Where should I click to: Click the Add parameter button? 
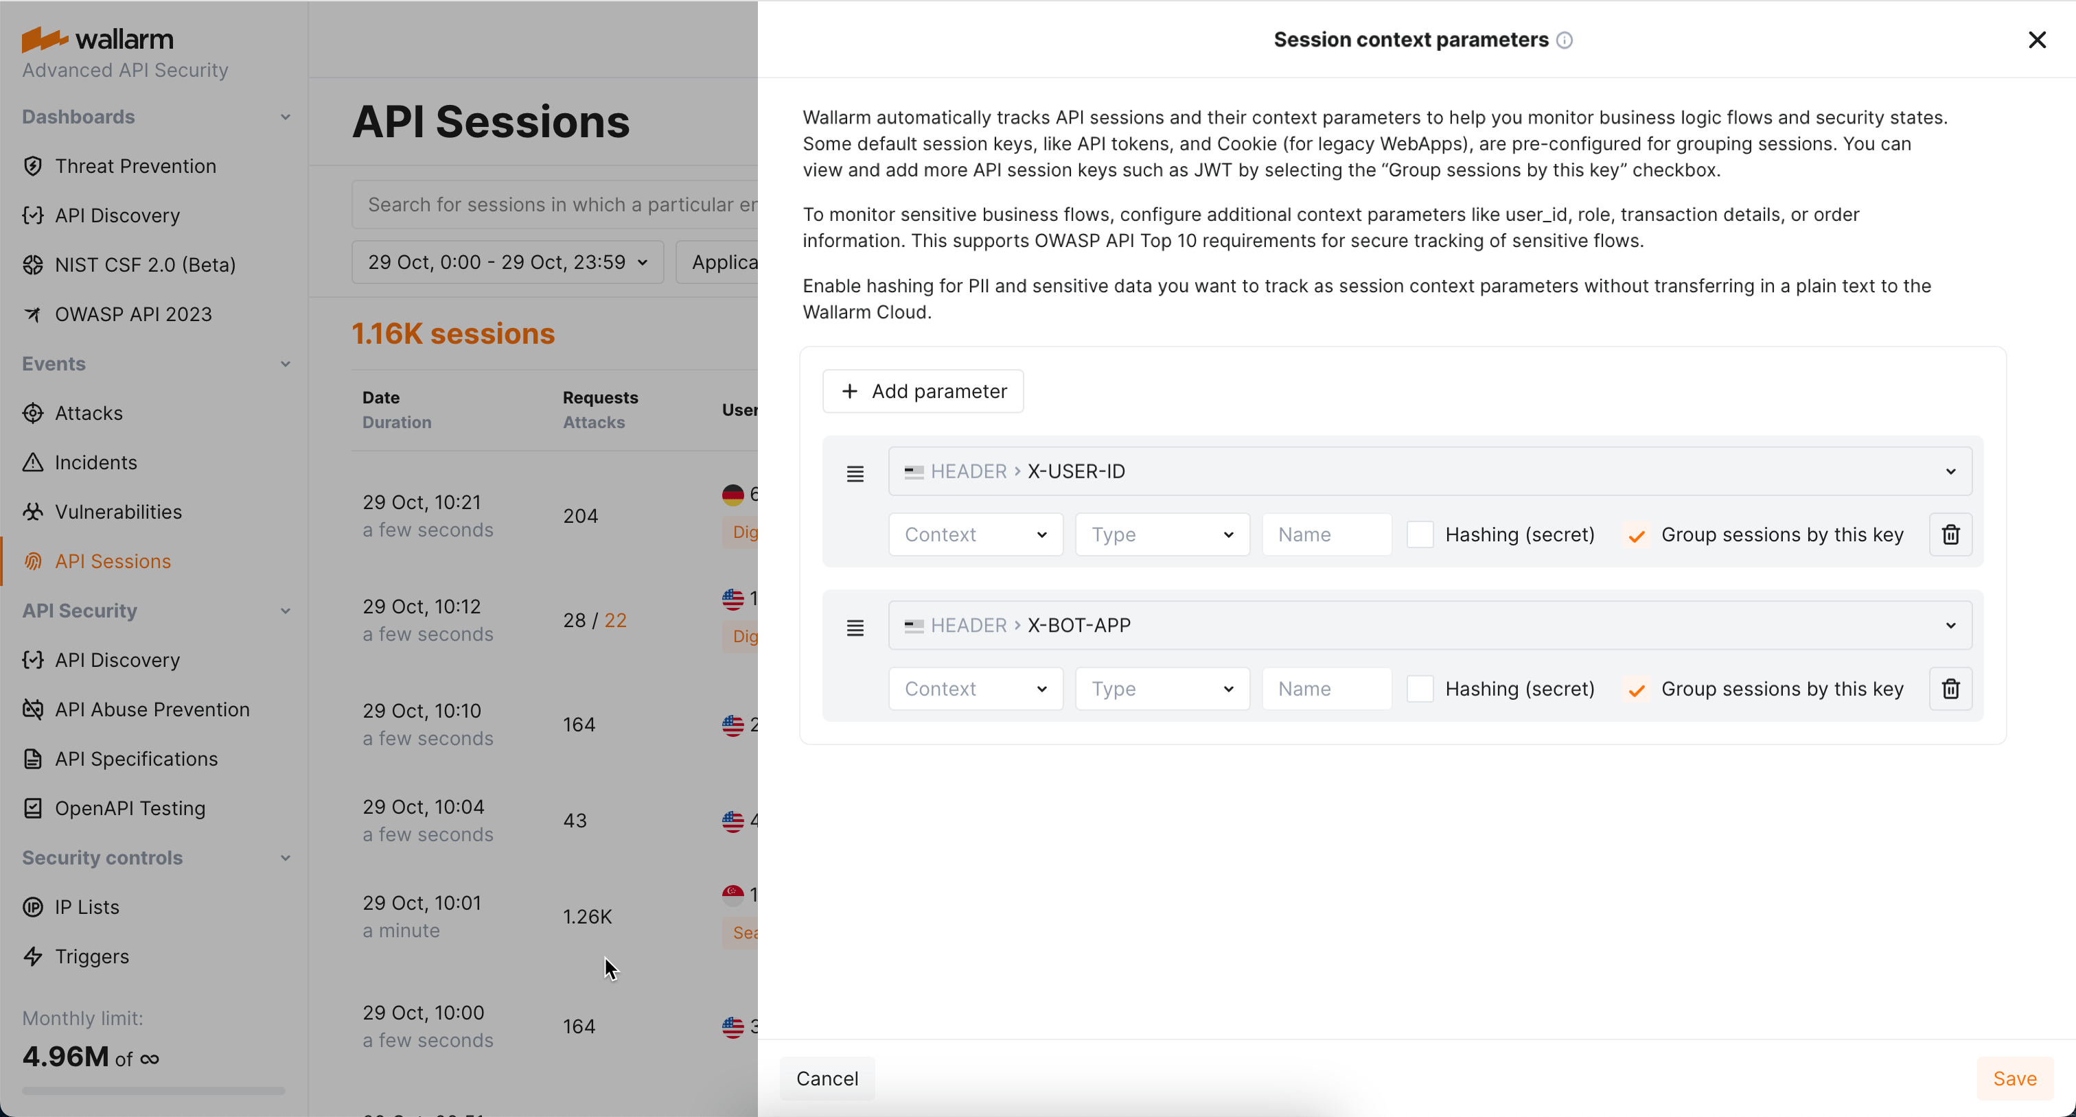click(923, 391)
